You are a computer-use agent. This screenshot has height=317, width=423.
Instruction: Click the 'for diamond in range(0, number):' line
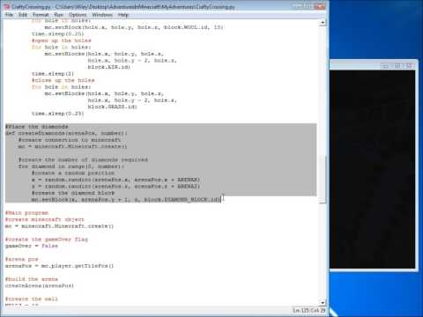(x=71, y=166)
